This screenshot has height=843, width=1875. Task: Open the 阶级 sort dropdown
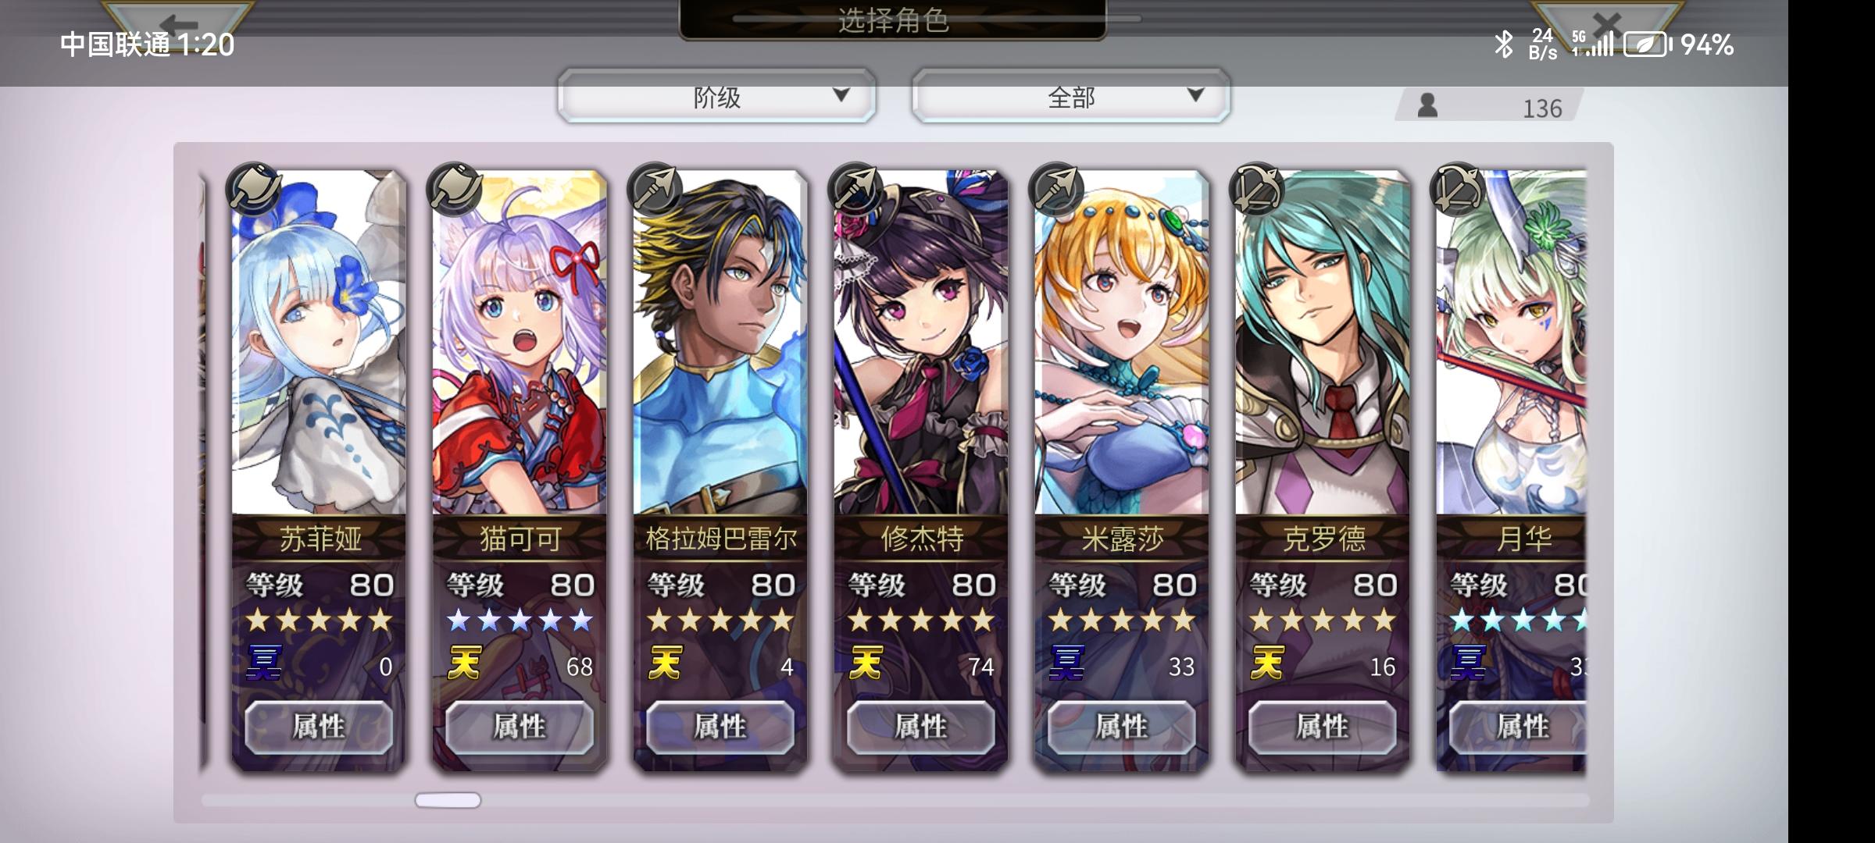coord(716,96)
